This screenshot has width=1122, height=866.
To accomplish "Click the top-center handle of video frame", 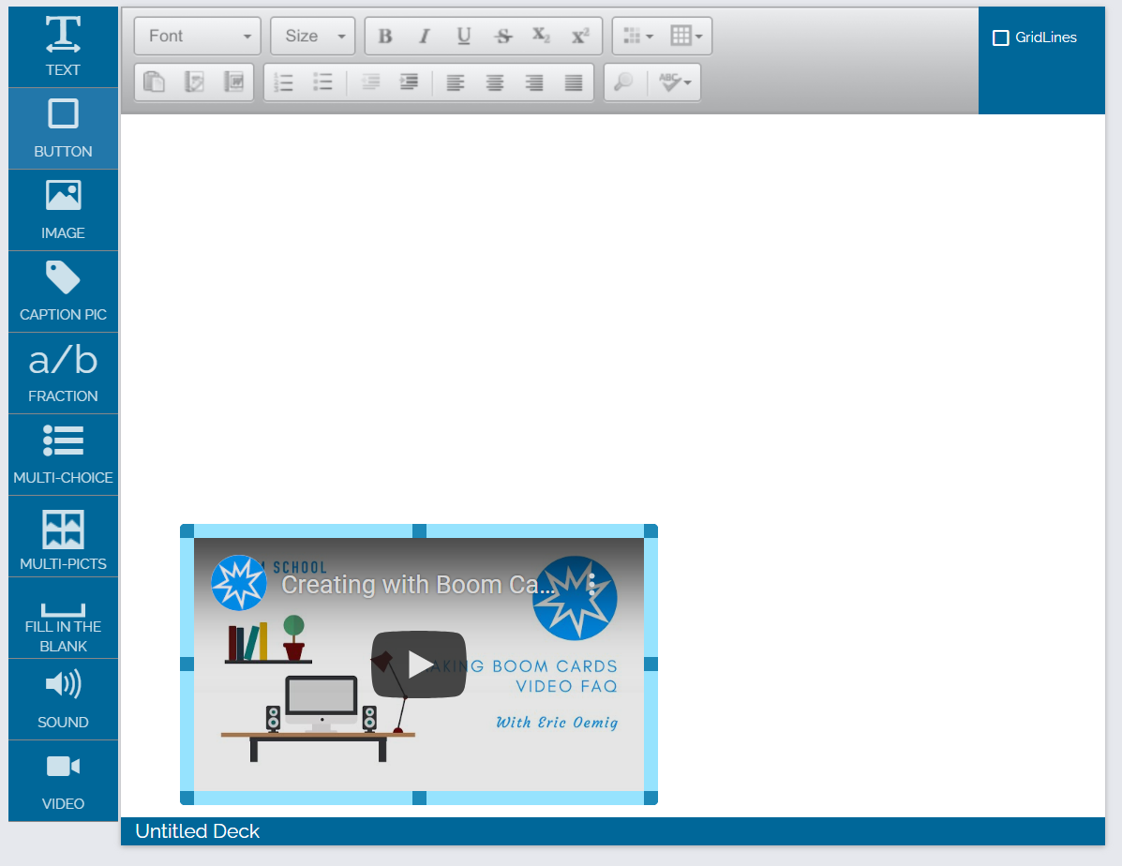I will pyautogui.click(x=419, y=531).
